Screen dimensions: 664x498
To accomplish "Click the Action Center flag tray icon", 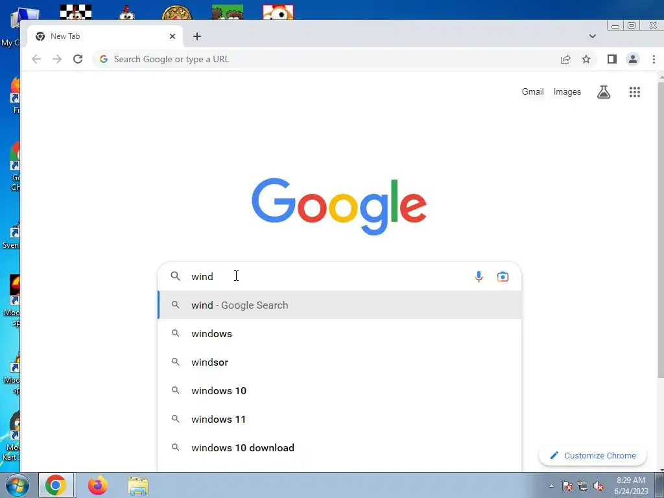I will (567, 486).
